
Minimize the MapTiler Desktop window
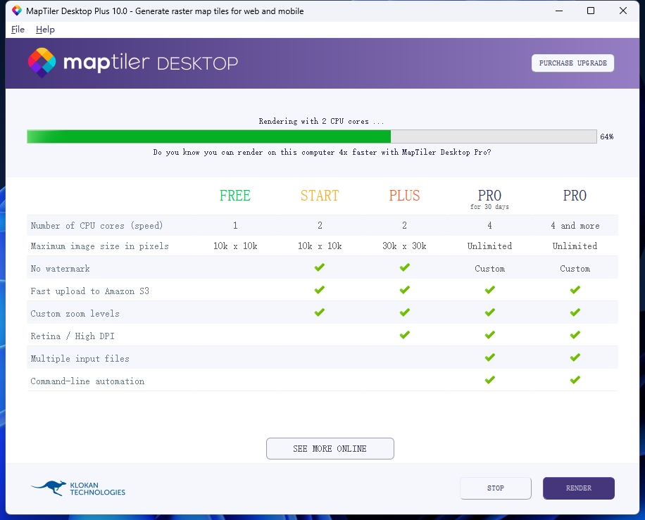pyautogui.click(x=558, y=11)
